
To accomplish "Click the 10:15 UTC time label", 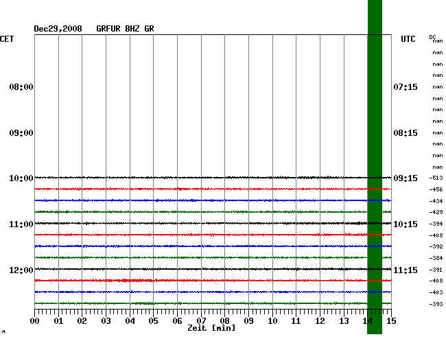I will tap(406, 224).
